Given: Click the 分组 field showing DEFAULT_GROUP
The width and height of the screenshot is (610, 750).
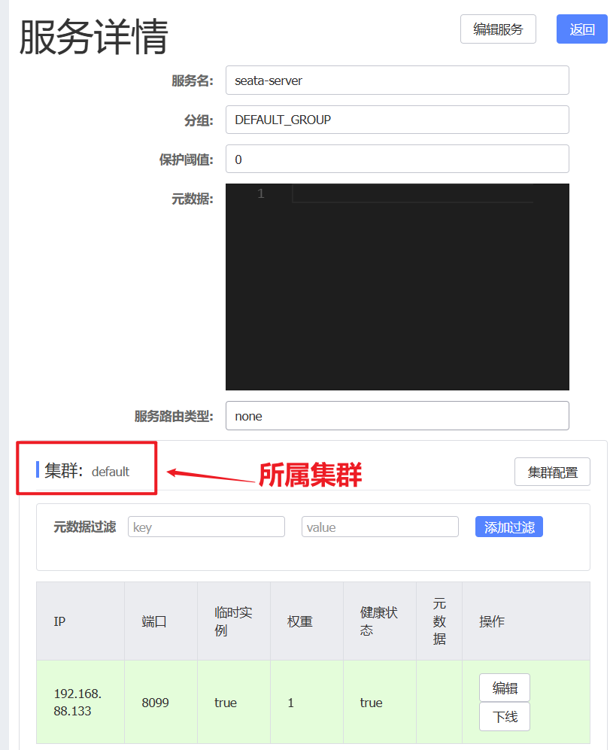Looking at the screenshot, I should point(396,120).
